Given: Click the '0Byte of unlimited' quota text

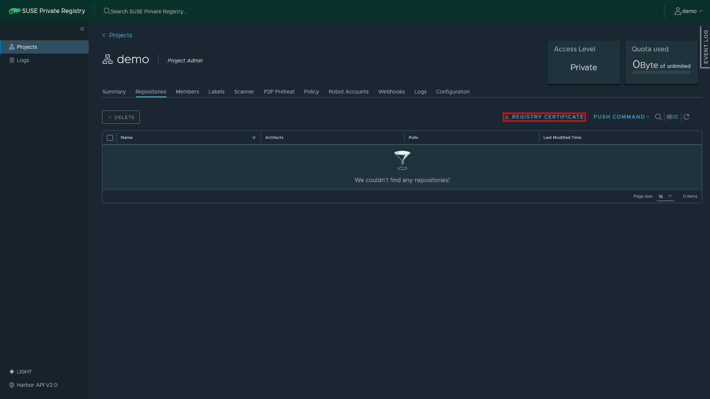Looking at the screenshot, I should click(662, 65).
